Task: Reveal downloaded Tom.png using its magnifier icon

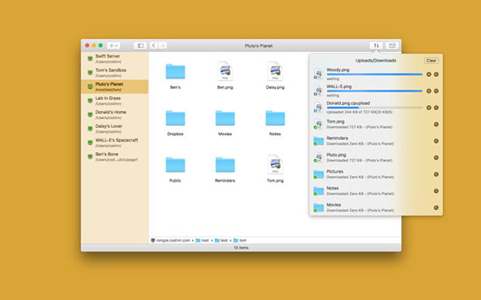Action: [436, 124]
